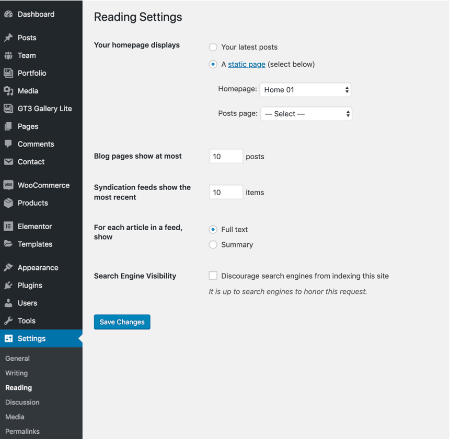Viewport: 450px width, 439px height.
Task: Open the Dashboard gauge icon
Action: (8, 14)
